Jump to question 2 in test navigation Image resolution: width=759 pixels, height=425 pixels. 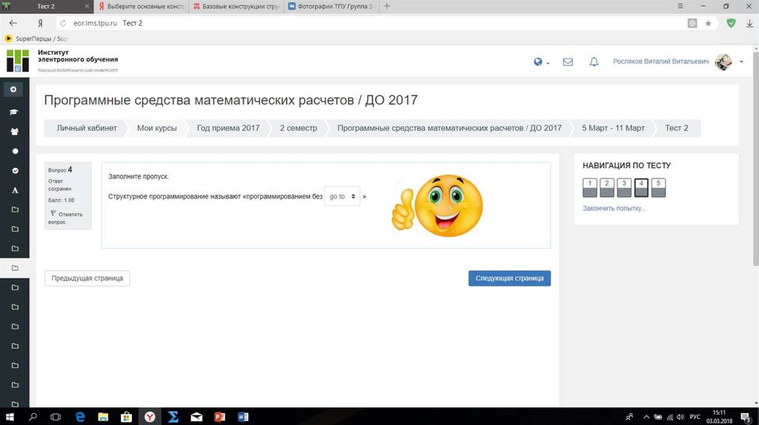[x=607, y=187]
